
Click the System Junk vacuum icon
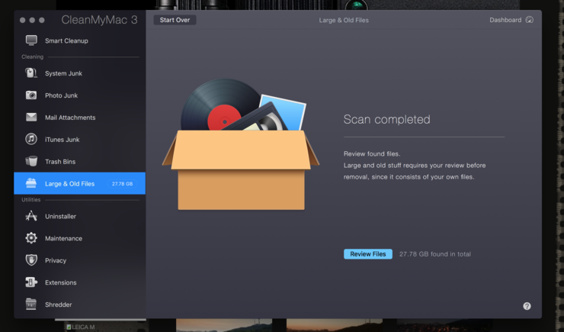(x=31, y=73)
